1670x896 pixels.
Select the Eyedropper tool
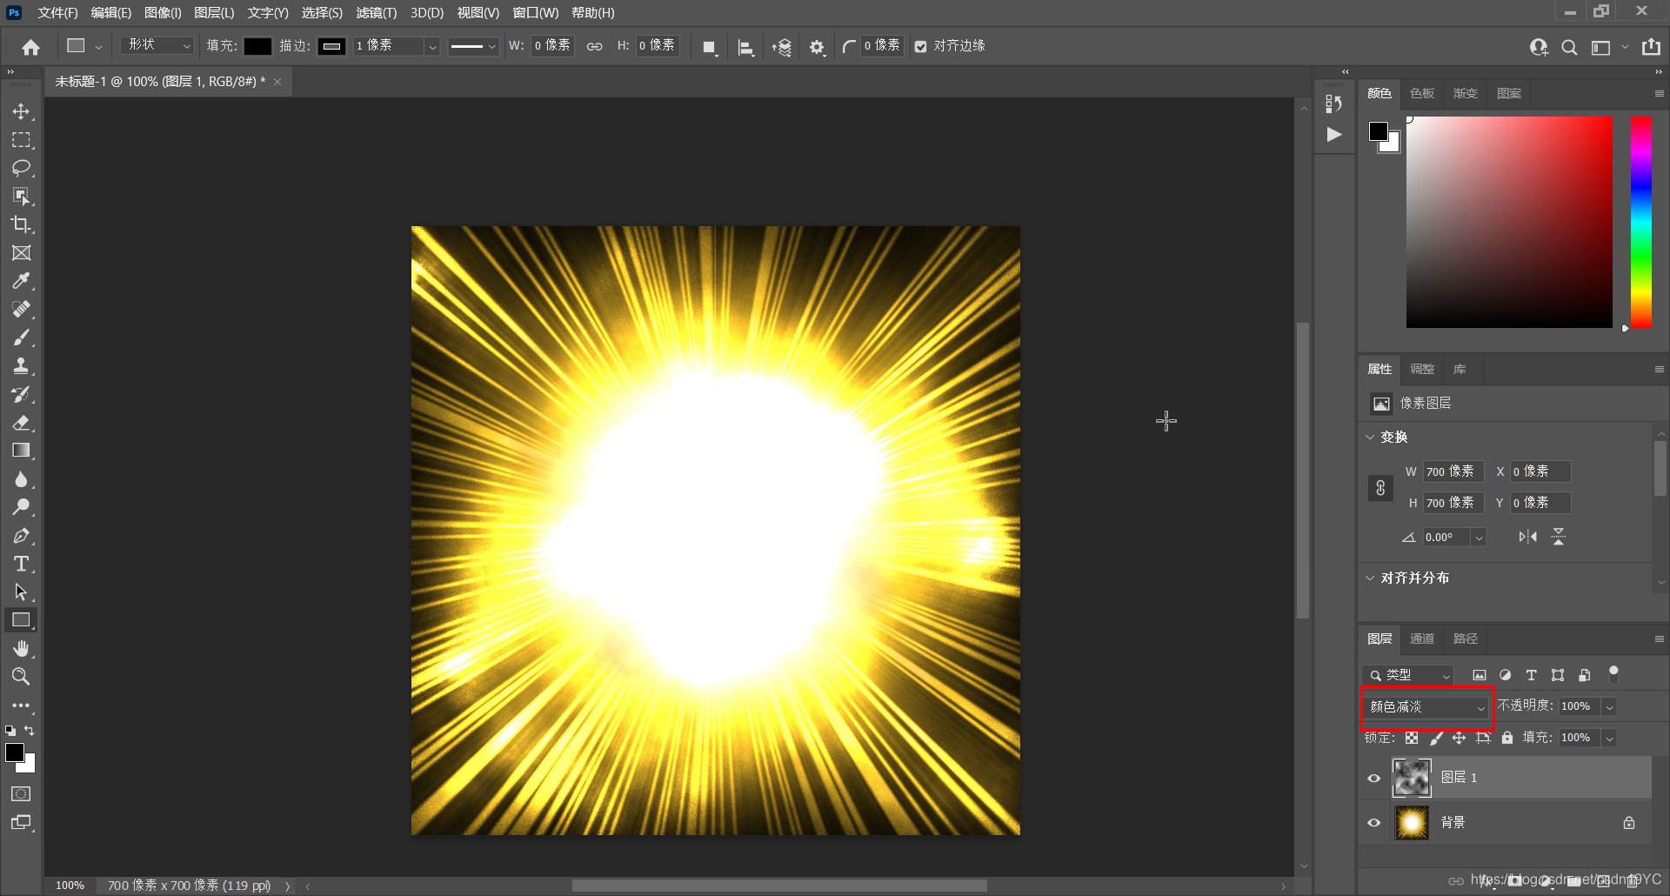coord(21,281)
